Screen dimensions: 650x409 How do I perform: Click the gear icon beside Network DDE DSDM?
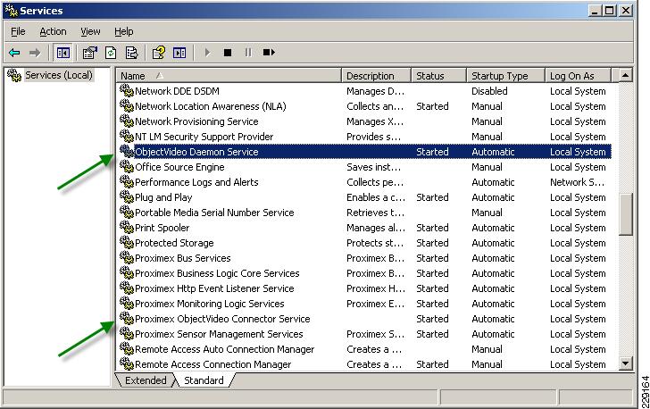coord(127,90)
